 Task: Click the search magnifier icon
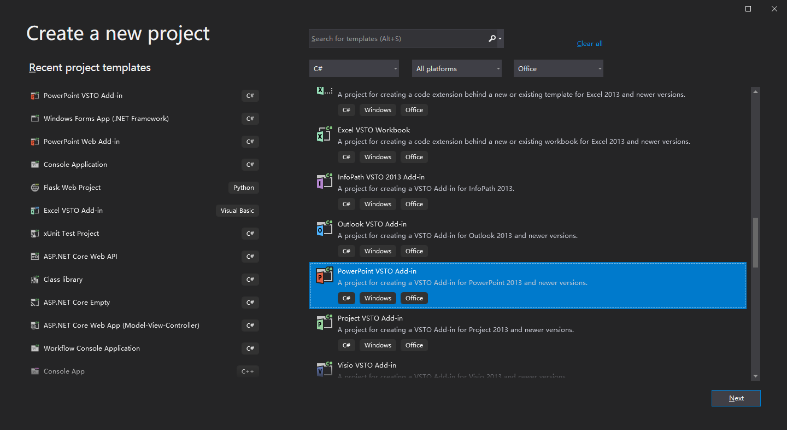click(x=492, y=38)
